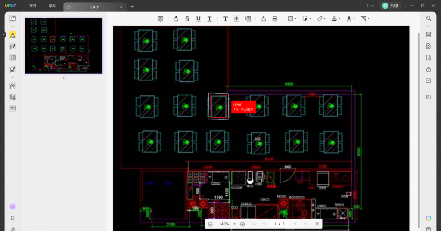Screen dimensions: 441x231
Task: Open the 帮助 menu
Action: [x=52, y=6]
